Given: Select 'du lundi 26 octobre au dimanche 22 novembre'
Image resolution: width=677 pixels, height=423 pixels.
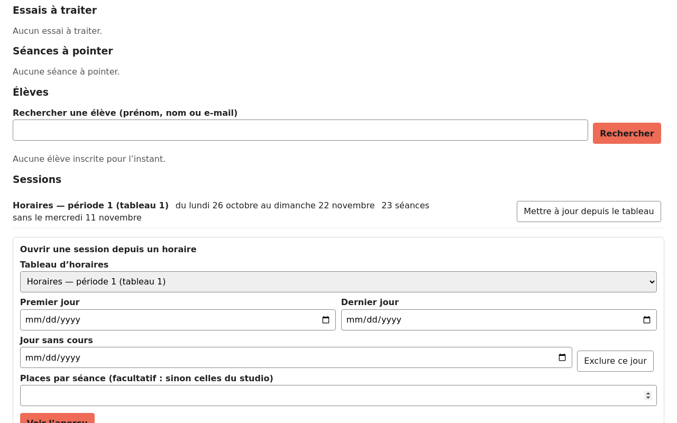Looking at the screenshot, I should point(275,205).
